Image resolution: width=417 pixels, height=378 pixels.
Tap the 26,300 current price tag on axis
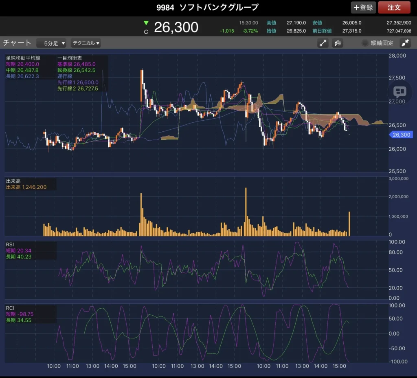402,135
